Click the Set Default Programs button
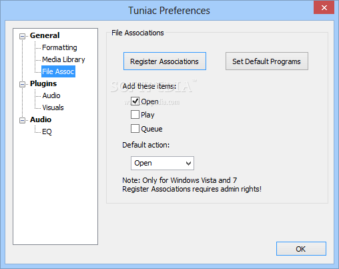The height and width of the screenshot is (269, 339). [x=267, y=61]
